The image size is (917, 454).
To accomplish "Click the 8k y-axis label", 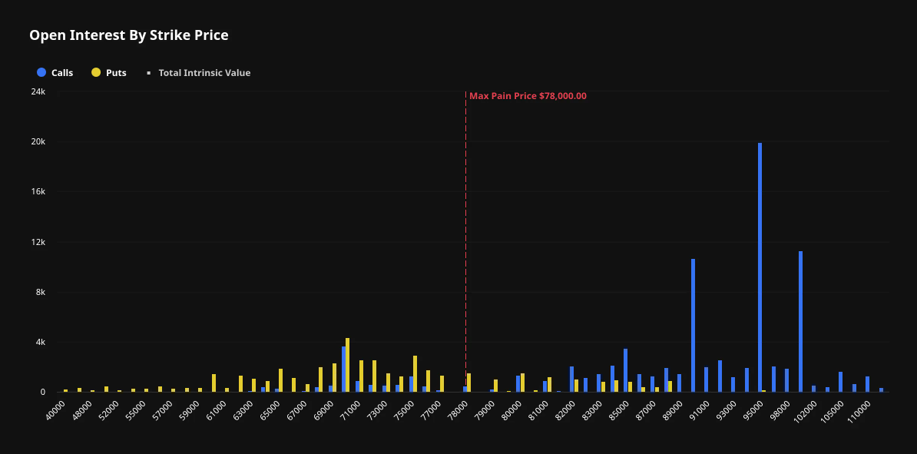I will 41,292.
